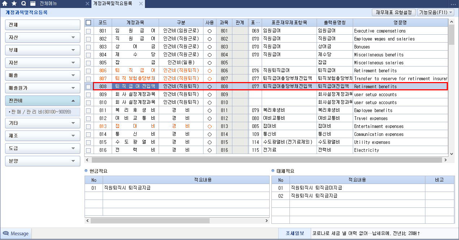The height and width of the screenshot is (240, 459).
Task: Check the box for code 803
Action: pyautogui.click(x=89, y=47)
